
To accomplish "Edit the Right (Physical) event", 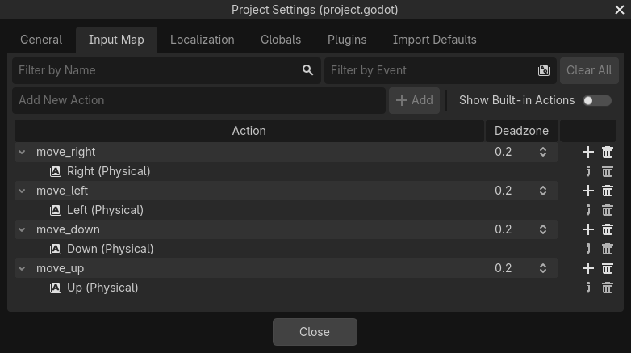I will (x=587, y=171).
